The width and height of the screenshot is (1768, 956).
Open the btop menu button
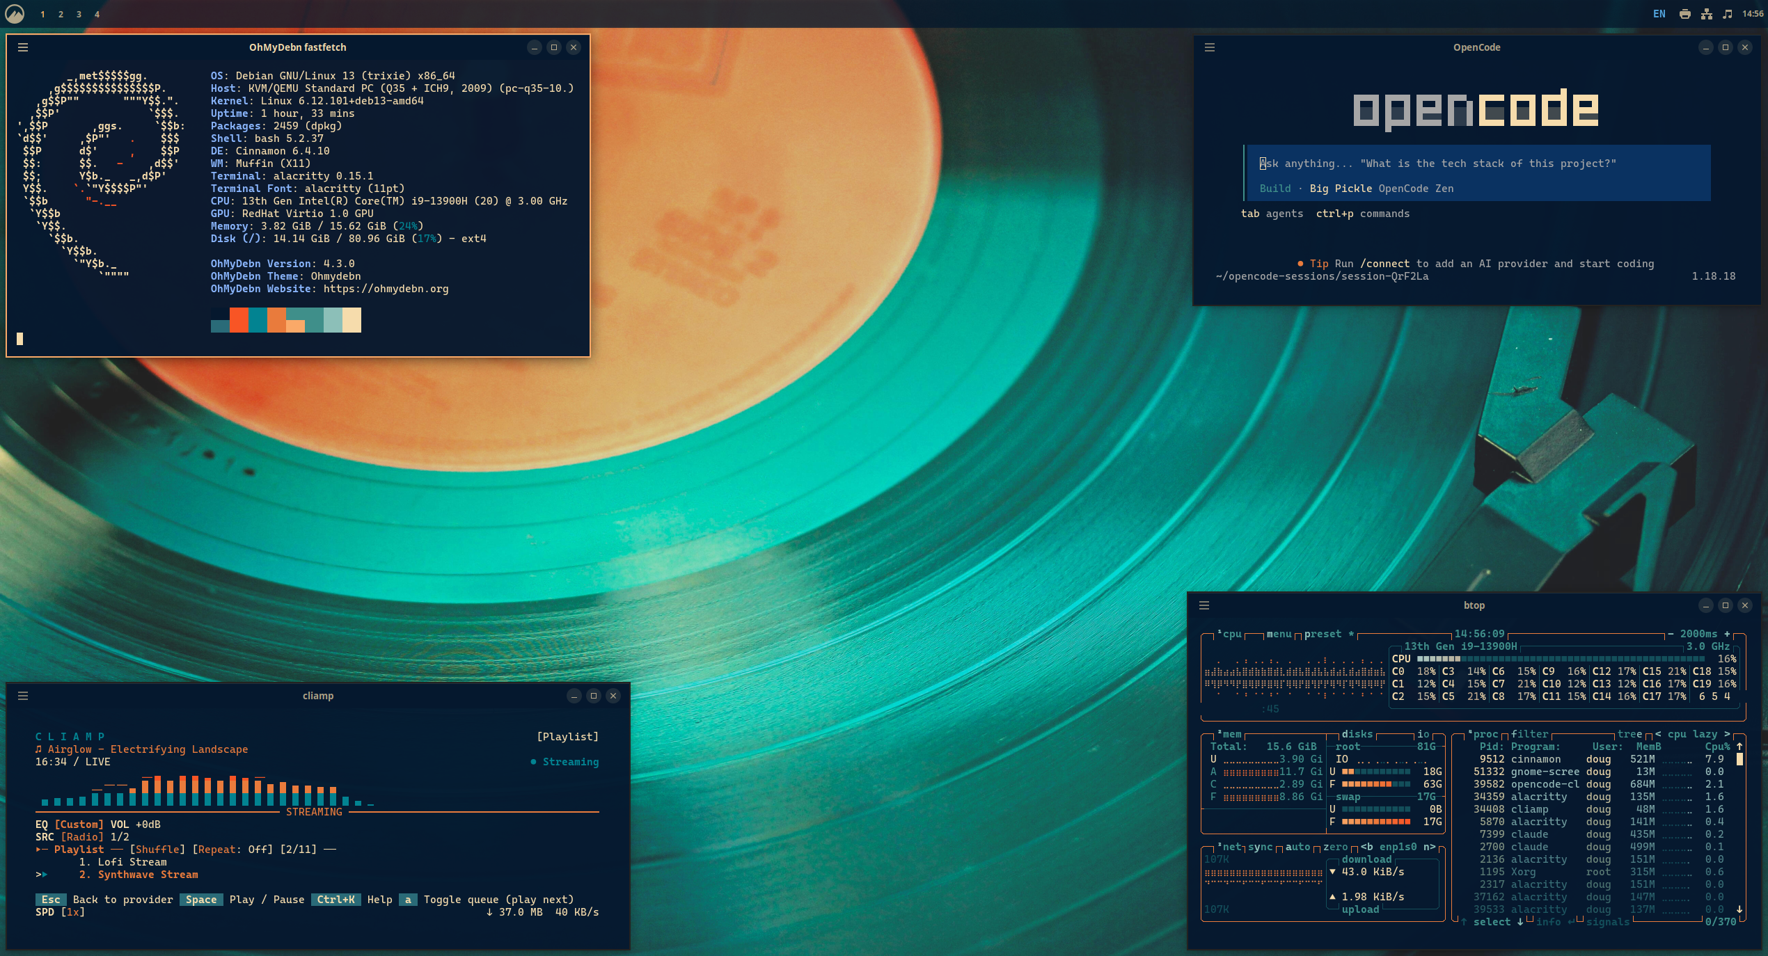1279,634
